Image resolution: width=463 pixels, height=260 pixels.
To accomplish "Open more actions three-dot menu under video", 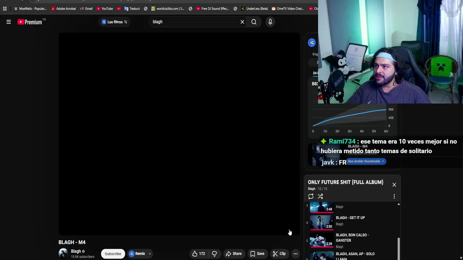I will 296,253.
